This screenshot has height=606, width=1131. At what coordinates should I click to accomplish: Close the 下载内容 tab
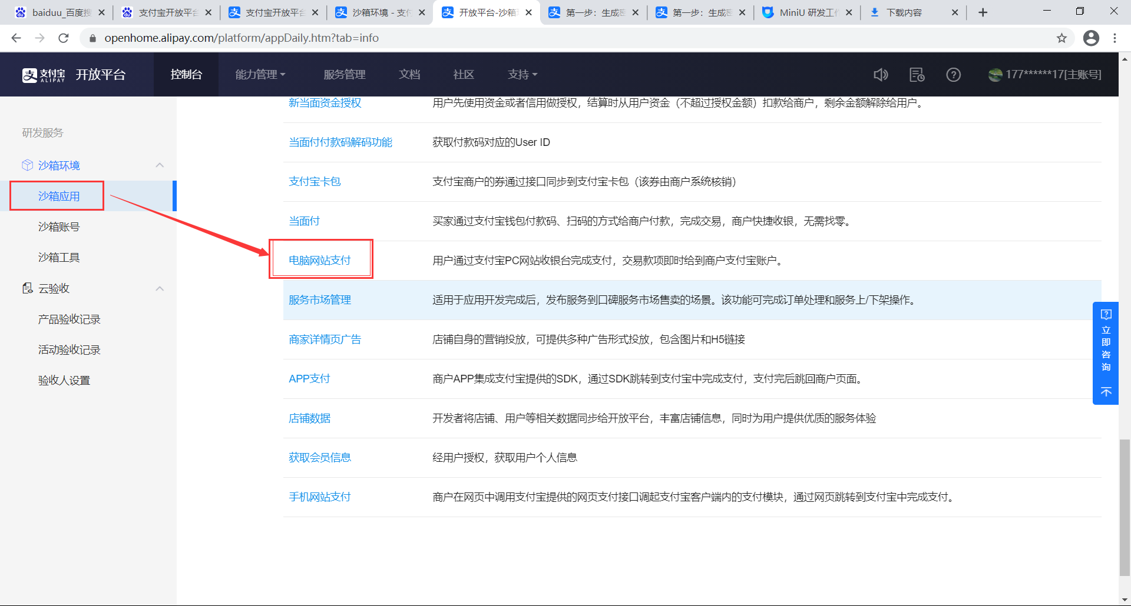pyautogui.click(x=955, y=12)
